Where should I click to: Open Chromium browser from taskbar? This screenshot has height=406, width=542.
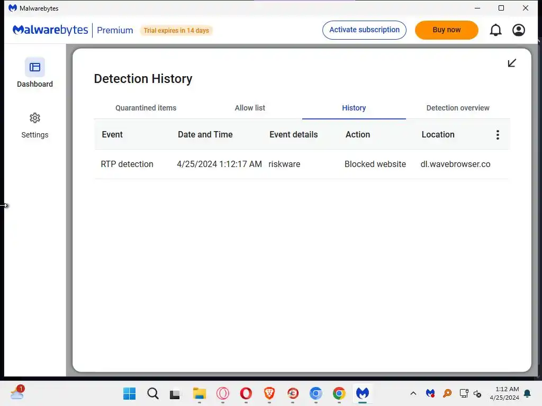coord(316,393)
